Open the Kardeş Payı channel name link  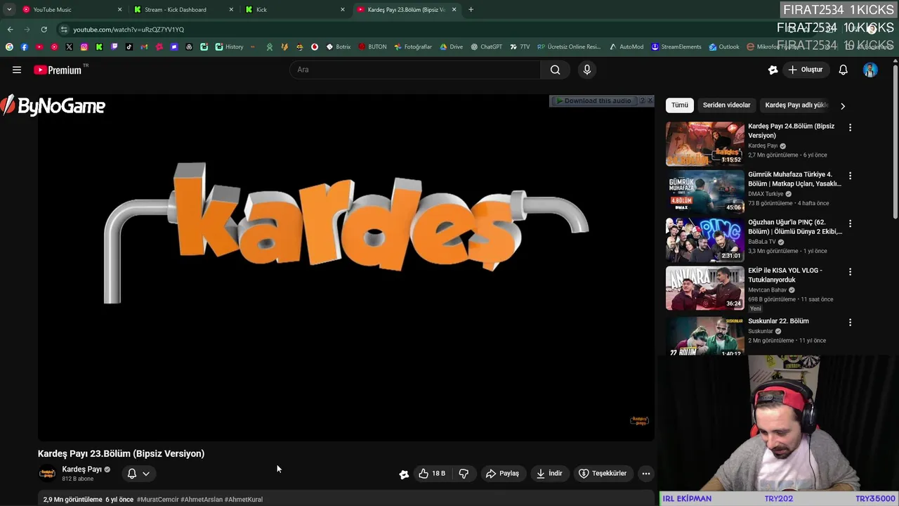click(x=81, y=469)
